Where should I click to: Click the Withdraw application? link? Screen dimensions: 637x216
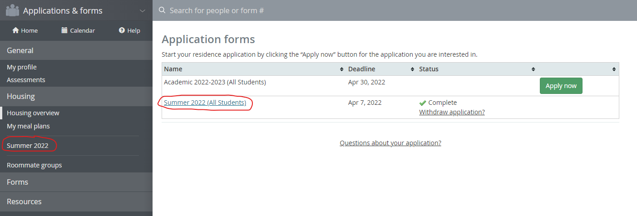[x=452, y=112]
